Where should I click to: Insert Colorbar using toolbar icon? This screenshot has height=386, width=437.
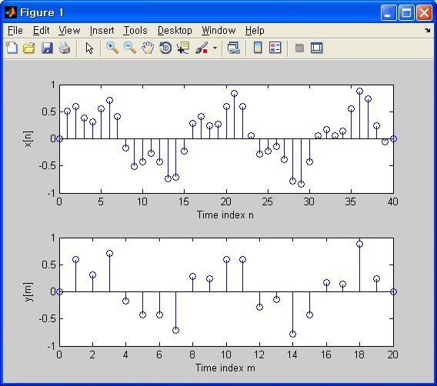click(x=258, y=48)
